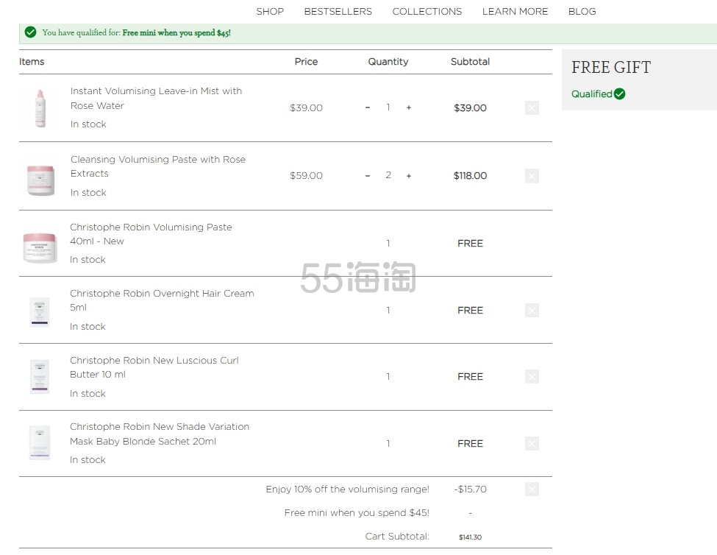Click the FREE GIFT heading
Viewport: 717px width, 555px height.
(611, 67)
